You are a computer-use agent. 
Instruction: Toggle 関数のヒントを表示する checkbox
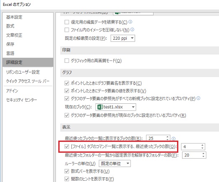click(x=67, y=179)
